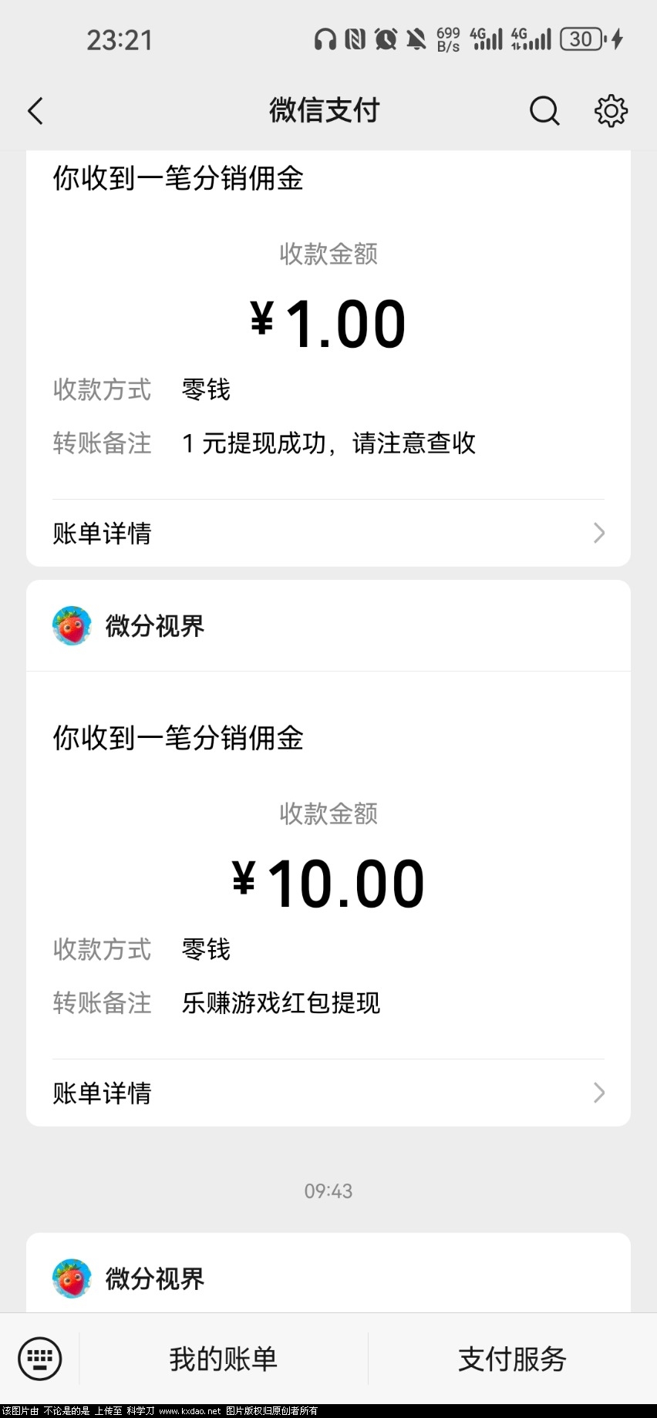
Task: Open search with magnifier icon
Action: [544, 111]
